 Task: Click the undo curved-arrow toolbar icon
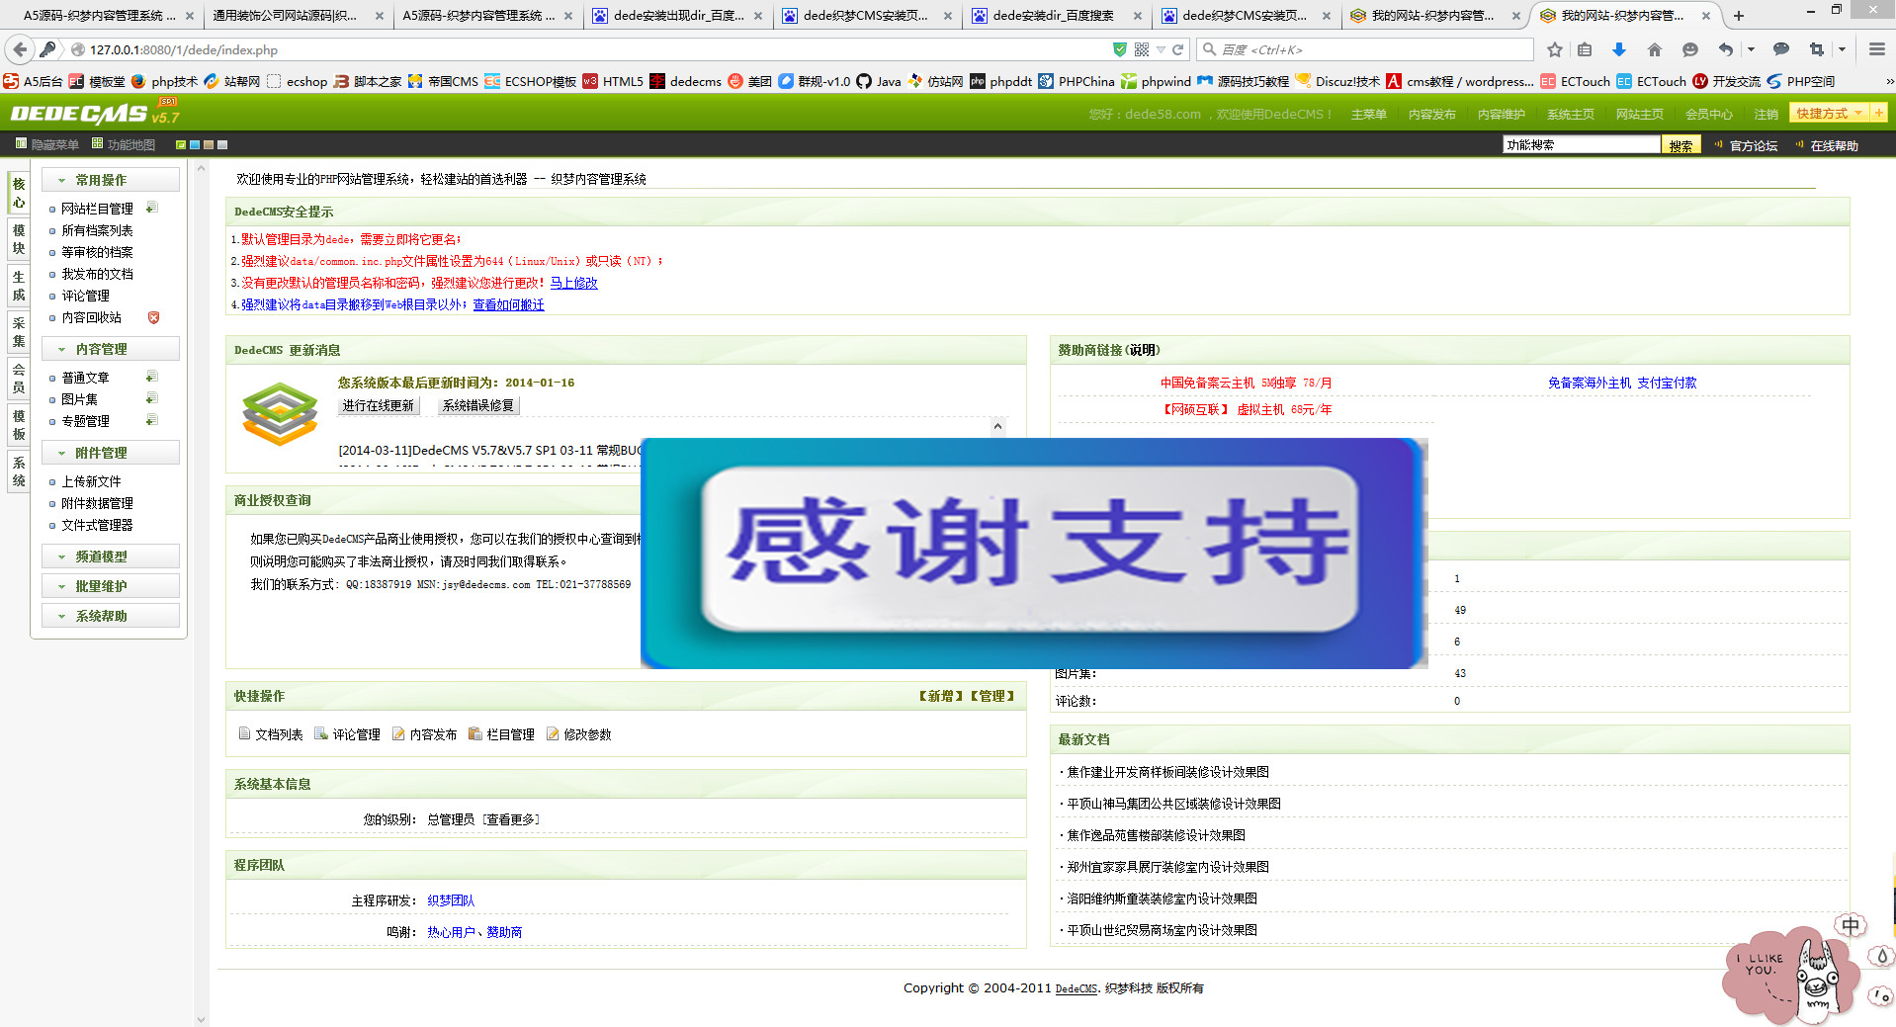pyautogui.click(x=1726, y=49)
